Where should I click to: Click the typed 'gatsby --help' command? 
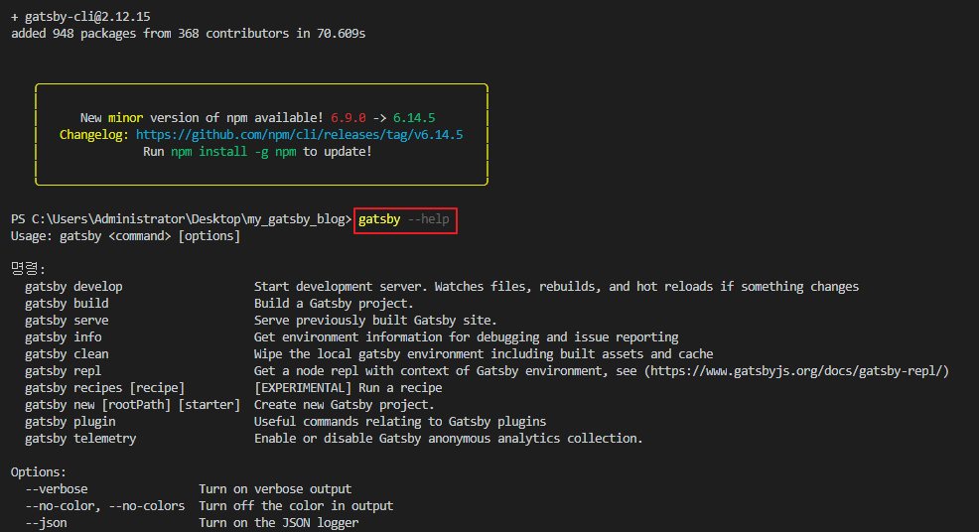click(x=404, y=219)
